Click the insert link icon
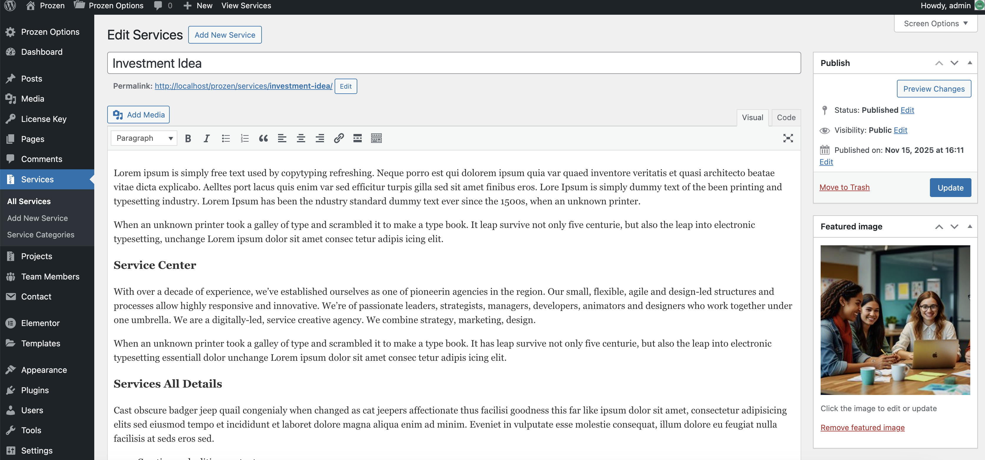The height and width of the screenshot is (460, 985). [x=338, y=138]
